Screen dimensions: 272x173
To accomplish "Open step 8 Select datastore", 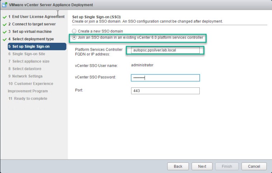I will tap(25, 68).
